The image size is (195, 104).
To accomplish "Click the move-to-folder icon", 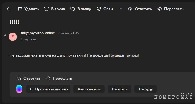I will 73,9.
